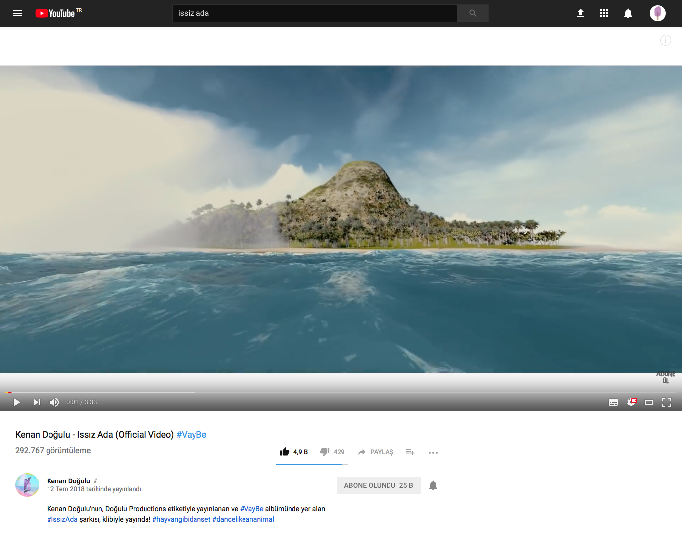Click the search magnifier button
682x533 pixels.
[473, 13]
